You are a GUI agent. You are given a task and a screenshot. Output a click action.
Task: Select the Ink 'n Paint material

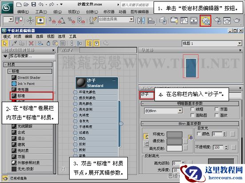click(x=32, y=84)
